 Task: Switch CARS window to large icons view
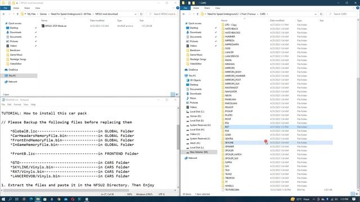tap(357, 194)
